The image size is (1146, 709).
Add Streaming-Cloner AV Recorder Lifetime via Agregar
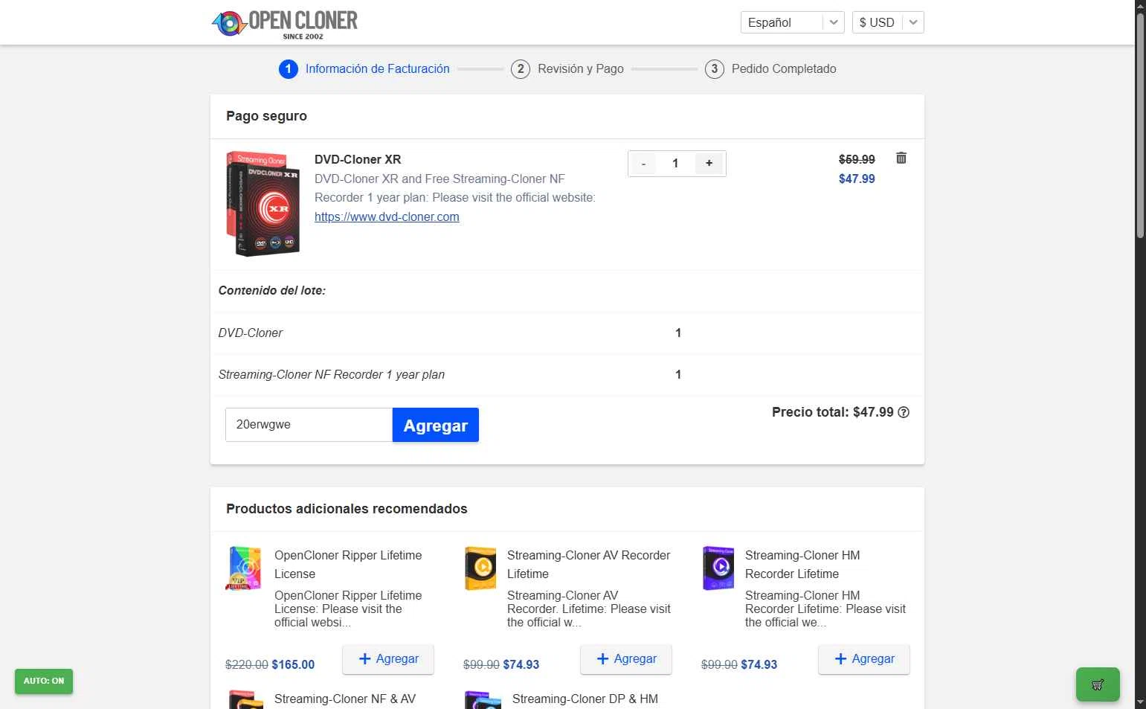coord(626,659)
